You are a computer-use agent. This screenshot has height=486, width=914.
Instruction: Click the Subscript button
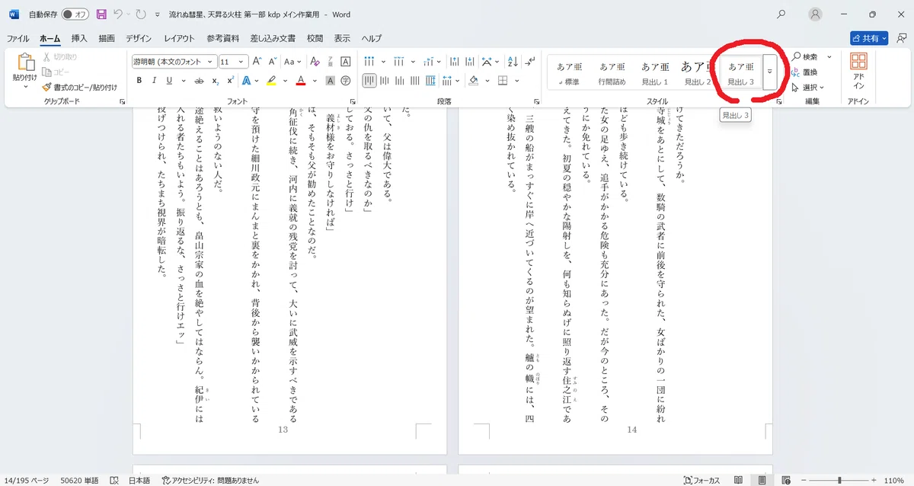pos(216,80)
